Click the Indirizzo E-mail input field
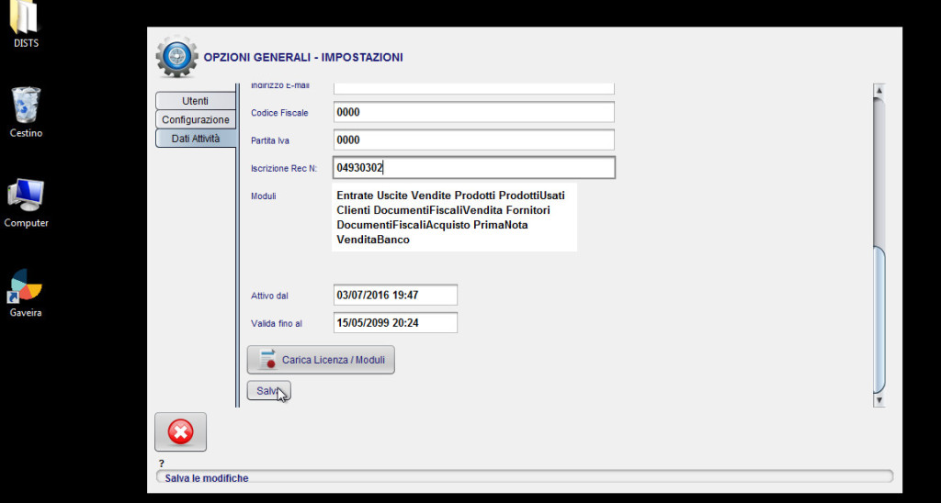Screen dimensions: 941x503 pyautogui.click(x=474, y=88)
